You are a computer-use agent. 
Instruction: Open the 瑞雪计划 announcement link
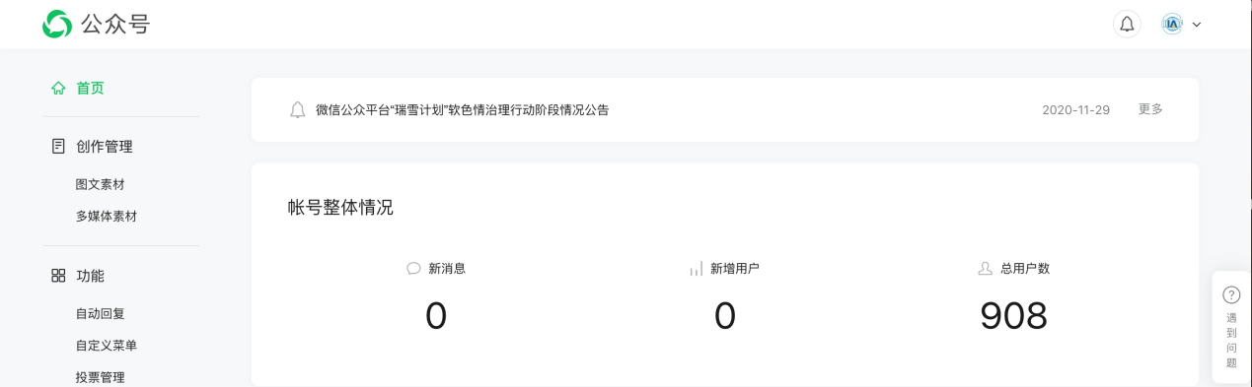click(x=463, y=110)
